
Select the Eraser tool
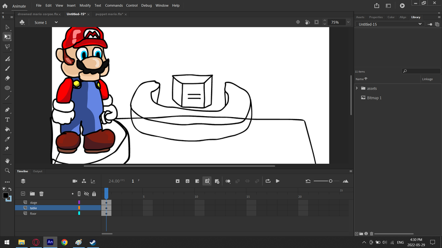click(x=7, y=78)
